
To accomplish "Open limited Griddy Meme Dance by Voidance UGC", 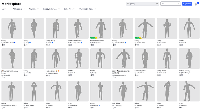I will click(x=100, y=28).
